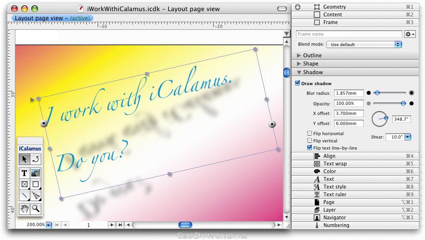
Task: Click the scroll right arrow
Action: point(279,225)
